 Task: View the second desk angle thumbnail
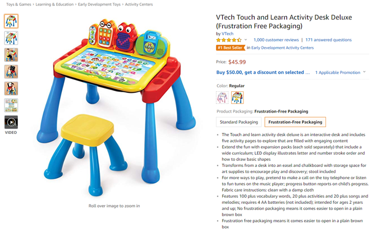(x=11, y=38)
